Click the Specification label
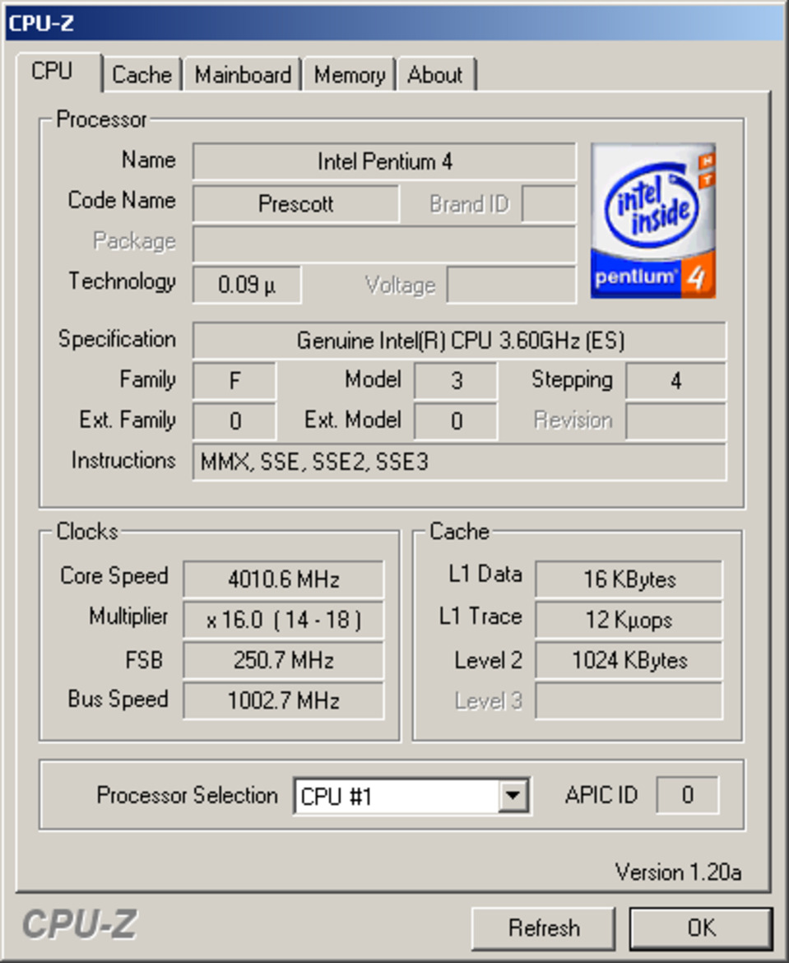The image size is (789, 963). pyautogui.click(x=117, y=339)
